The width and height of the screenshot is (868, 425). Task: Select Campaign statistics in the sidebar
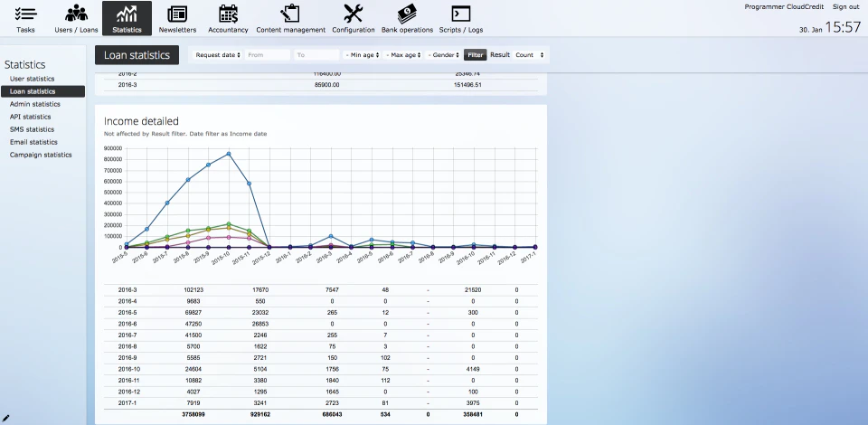[41, 155]
